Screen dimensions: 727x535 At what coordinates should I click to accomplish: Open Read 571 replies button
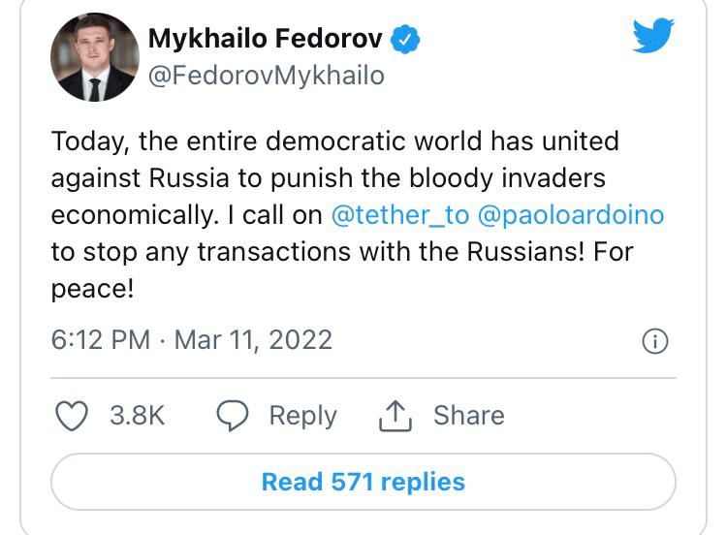(x=363, y=482)
